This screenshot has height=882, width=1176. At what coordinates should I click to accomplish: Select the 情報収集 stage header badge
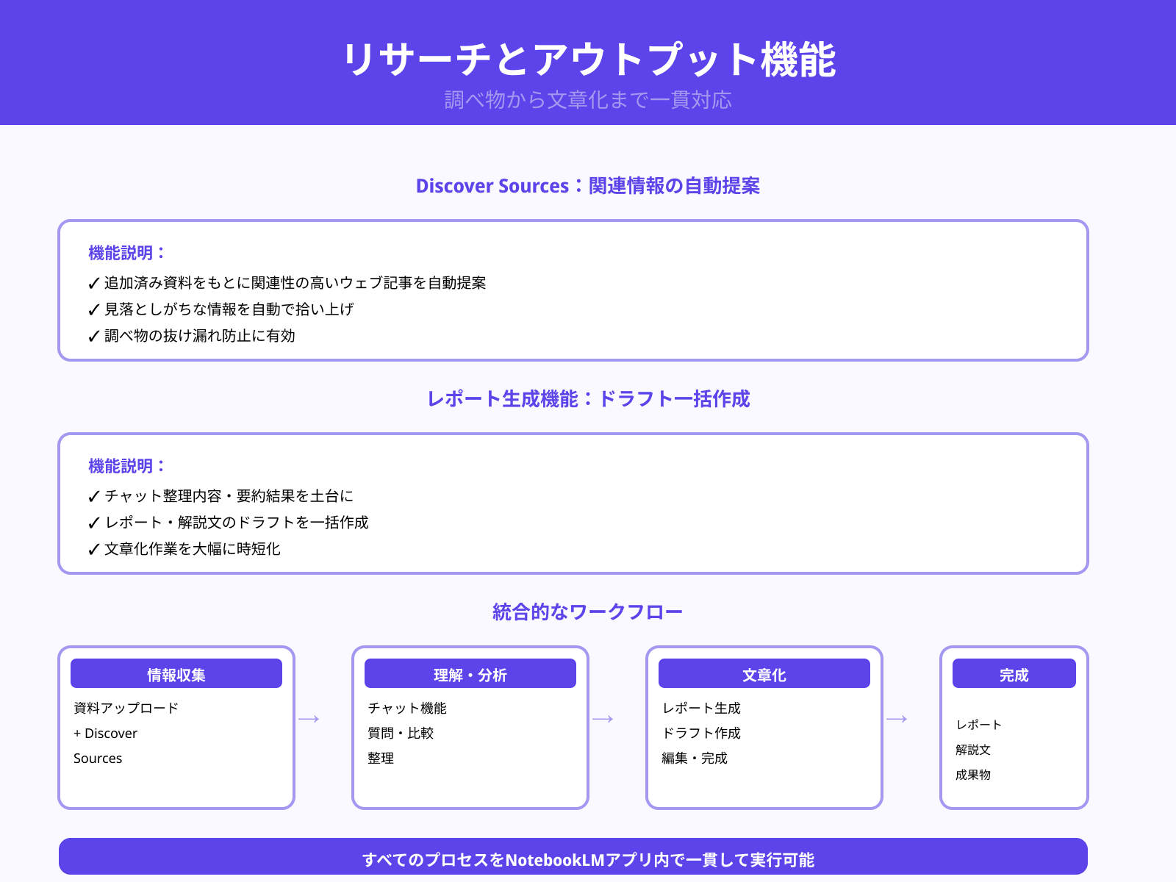coord(176,673)
